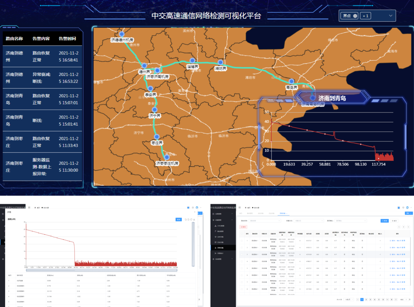This screenshot has width=414, height=307.
Task: Check the checkbox for table row 4
Action: (242, 261)
